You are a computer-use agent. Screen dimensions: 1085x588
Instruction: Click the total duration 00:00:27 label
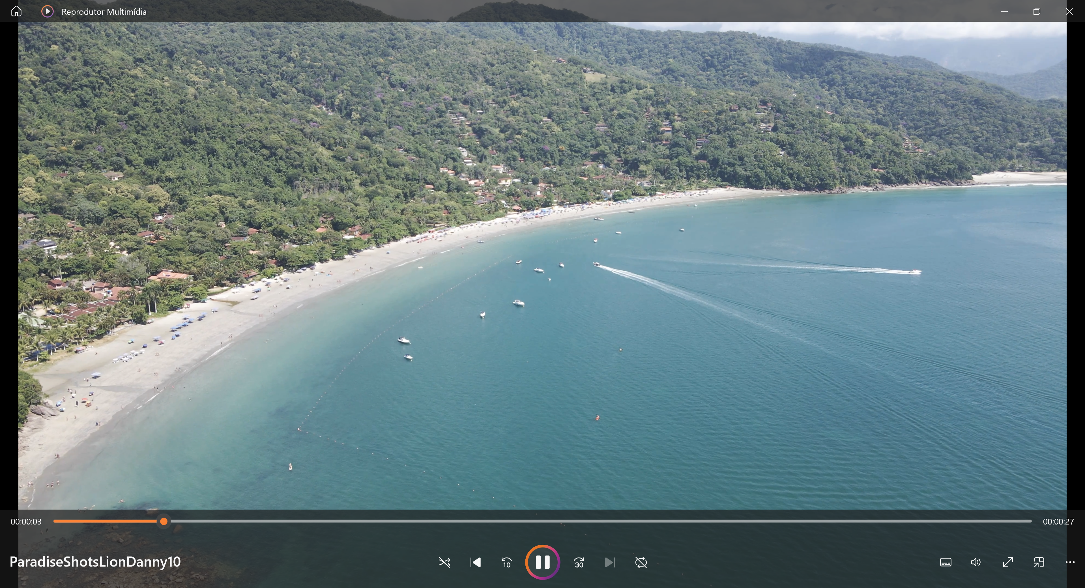[x=1058, y=522]
